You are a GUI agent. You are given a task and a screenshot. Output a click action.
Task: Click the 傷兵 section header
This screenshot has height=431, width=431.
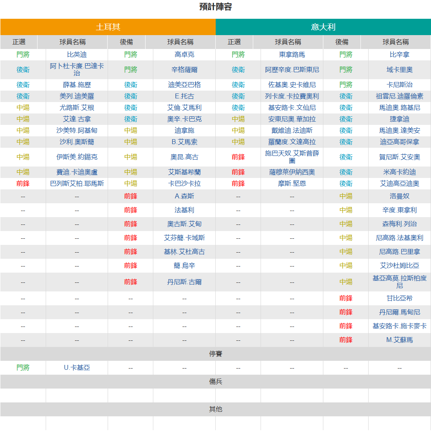click(215, 382)
